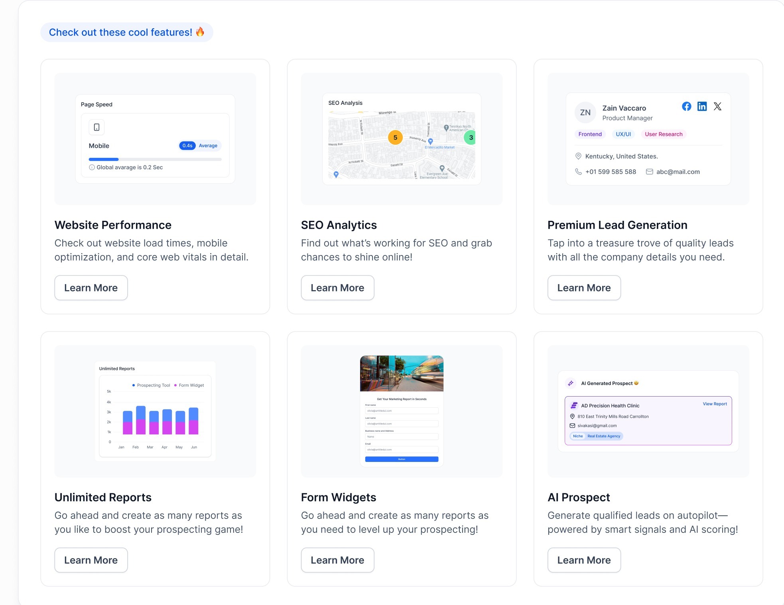This screenshot has width=784, height=605.
Task: Click the street photo thumbnail in Form Widgets
Action: coord(402,373)
